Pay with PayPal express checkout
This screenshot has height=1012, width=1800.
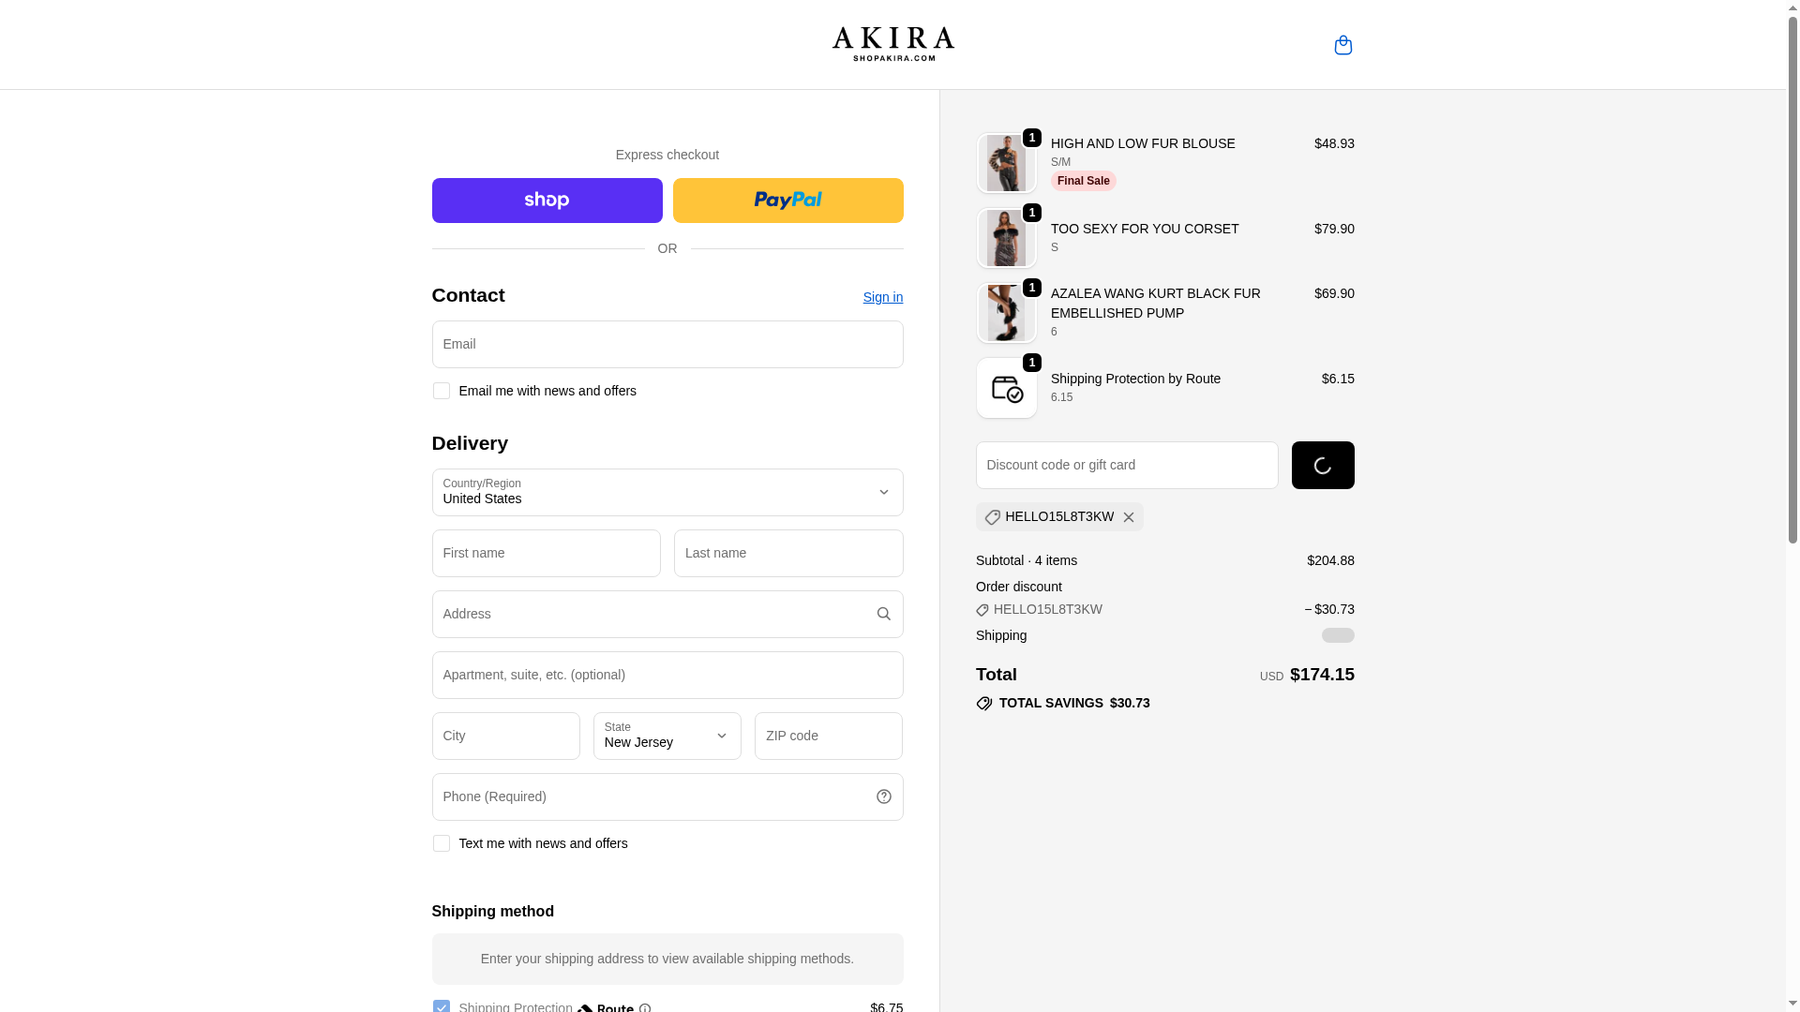787,201
